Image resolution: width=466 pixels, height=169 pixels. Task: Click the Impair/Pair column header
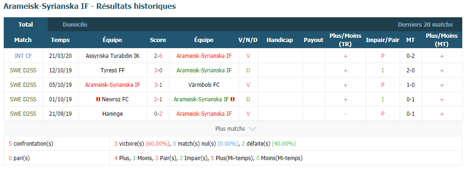[x=383, y=40]
